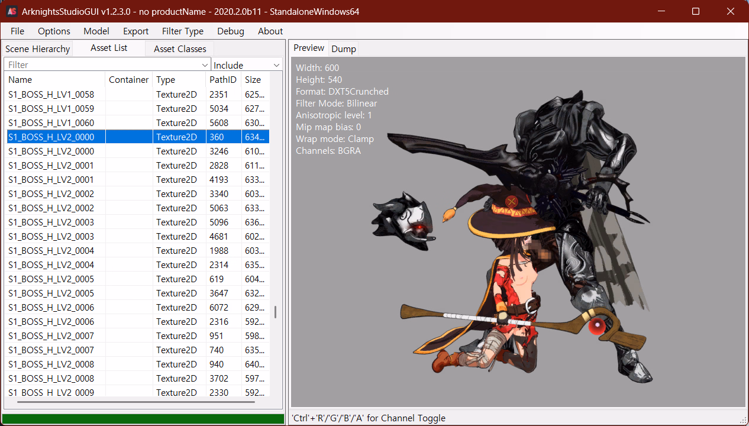Click the 'Format: DXT5Crunched' info line

coord(342,92)
